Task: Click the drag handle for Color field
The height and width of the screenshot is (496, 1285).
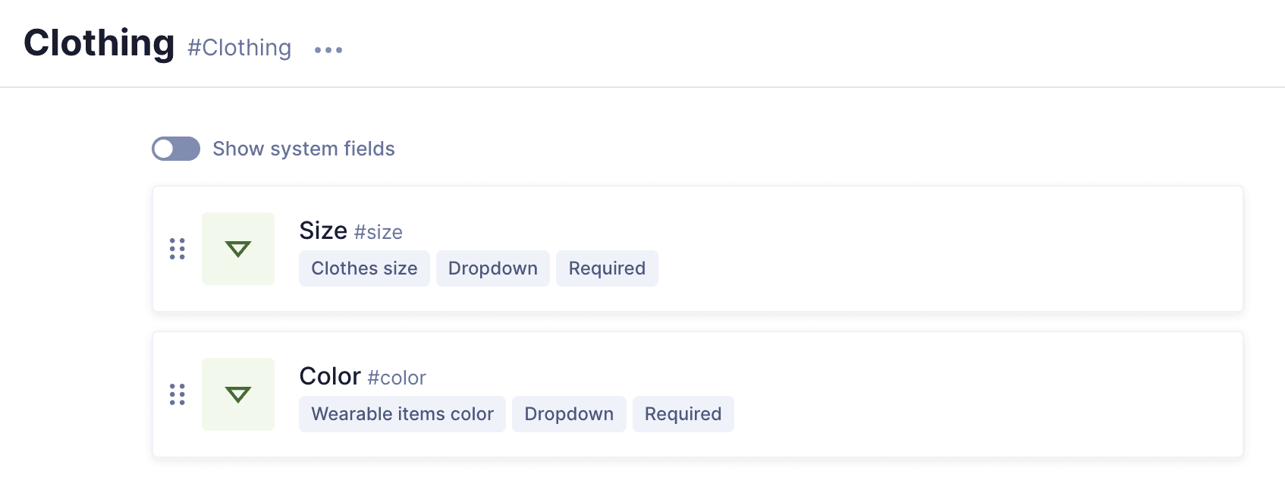Action: tap(178, 394)
